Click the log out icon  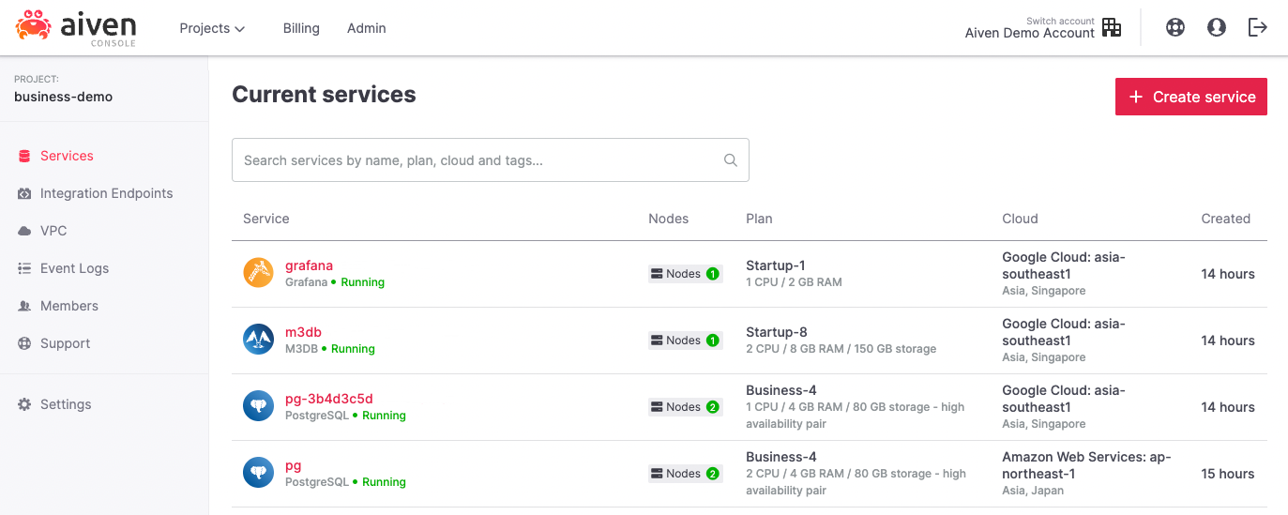[1258, 27]
